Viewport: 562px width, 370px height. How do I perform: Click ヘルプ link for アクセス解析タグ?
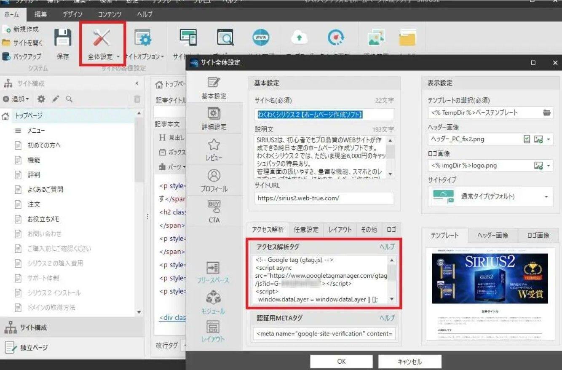click(387, 247)
